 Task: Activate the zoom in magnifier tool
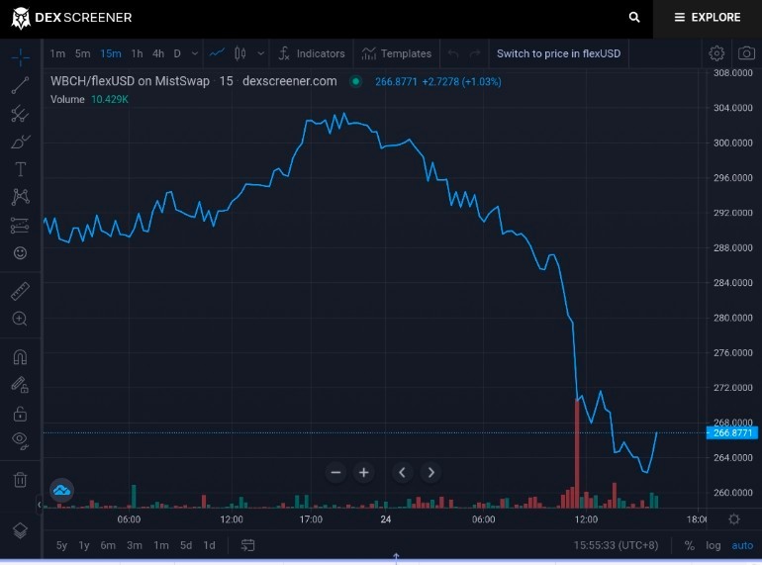pyautogui.click(x=20, y=319)
